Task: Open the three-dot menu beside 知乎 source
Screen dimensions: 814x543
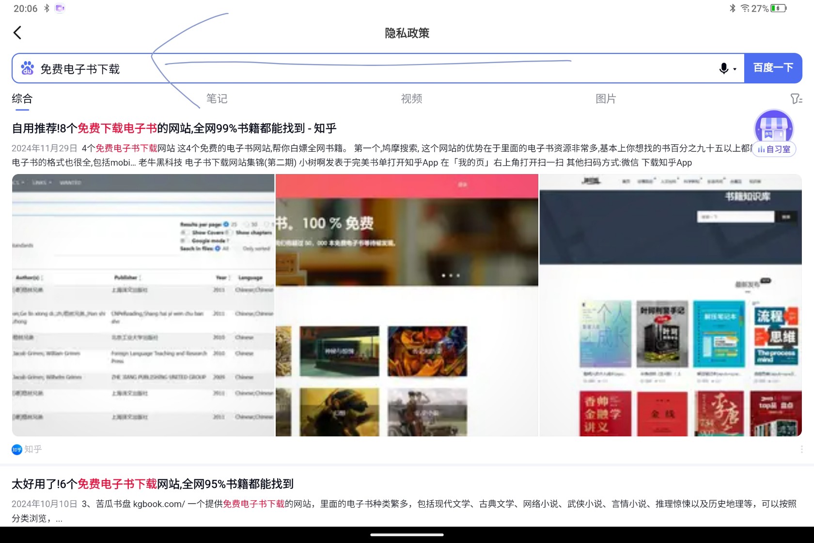Action: pos(801,449)
